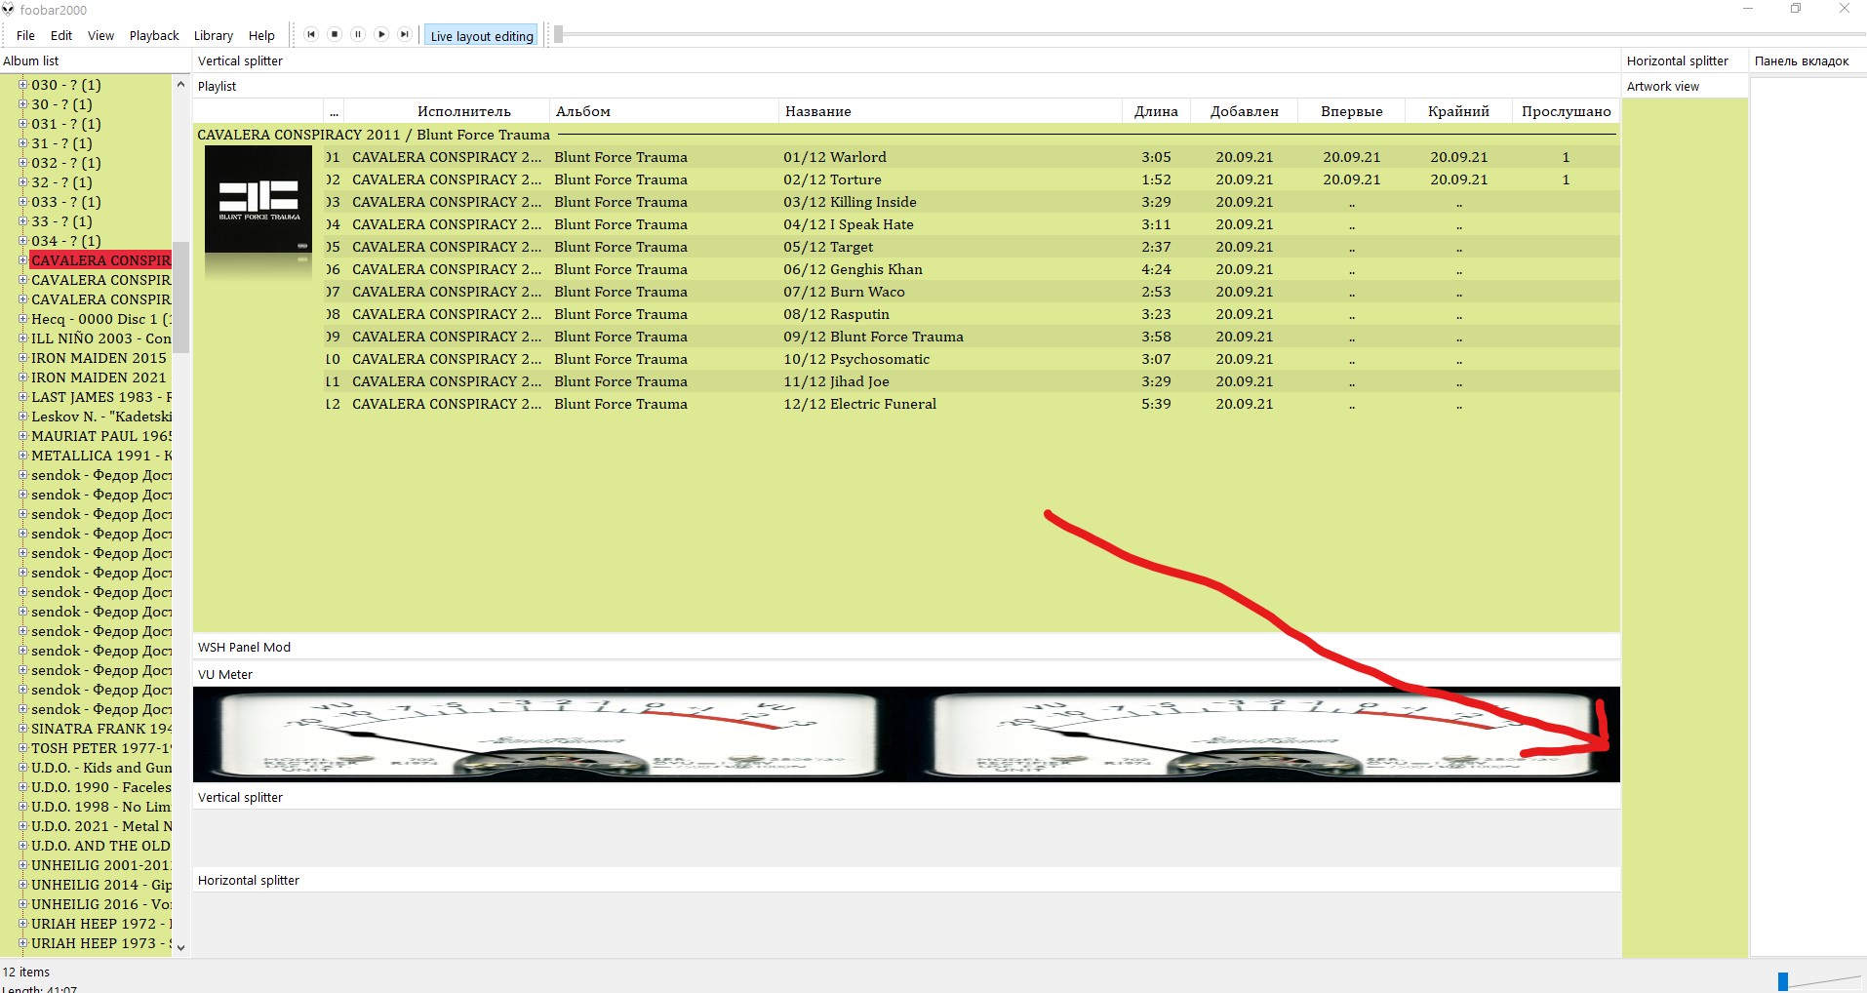Viewport: 1867px width, 993px height.
Task: Pause playback with the pause icon
Action: (x=358, y=34)
